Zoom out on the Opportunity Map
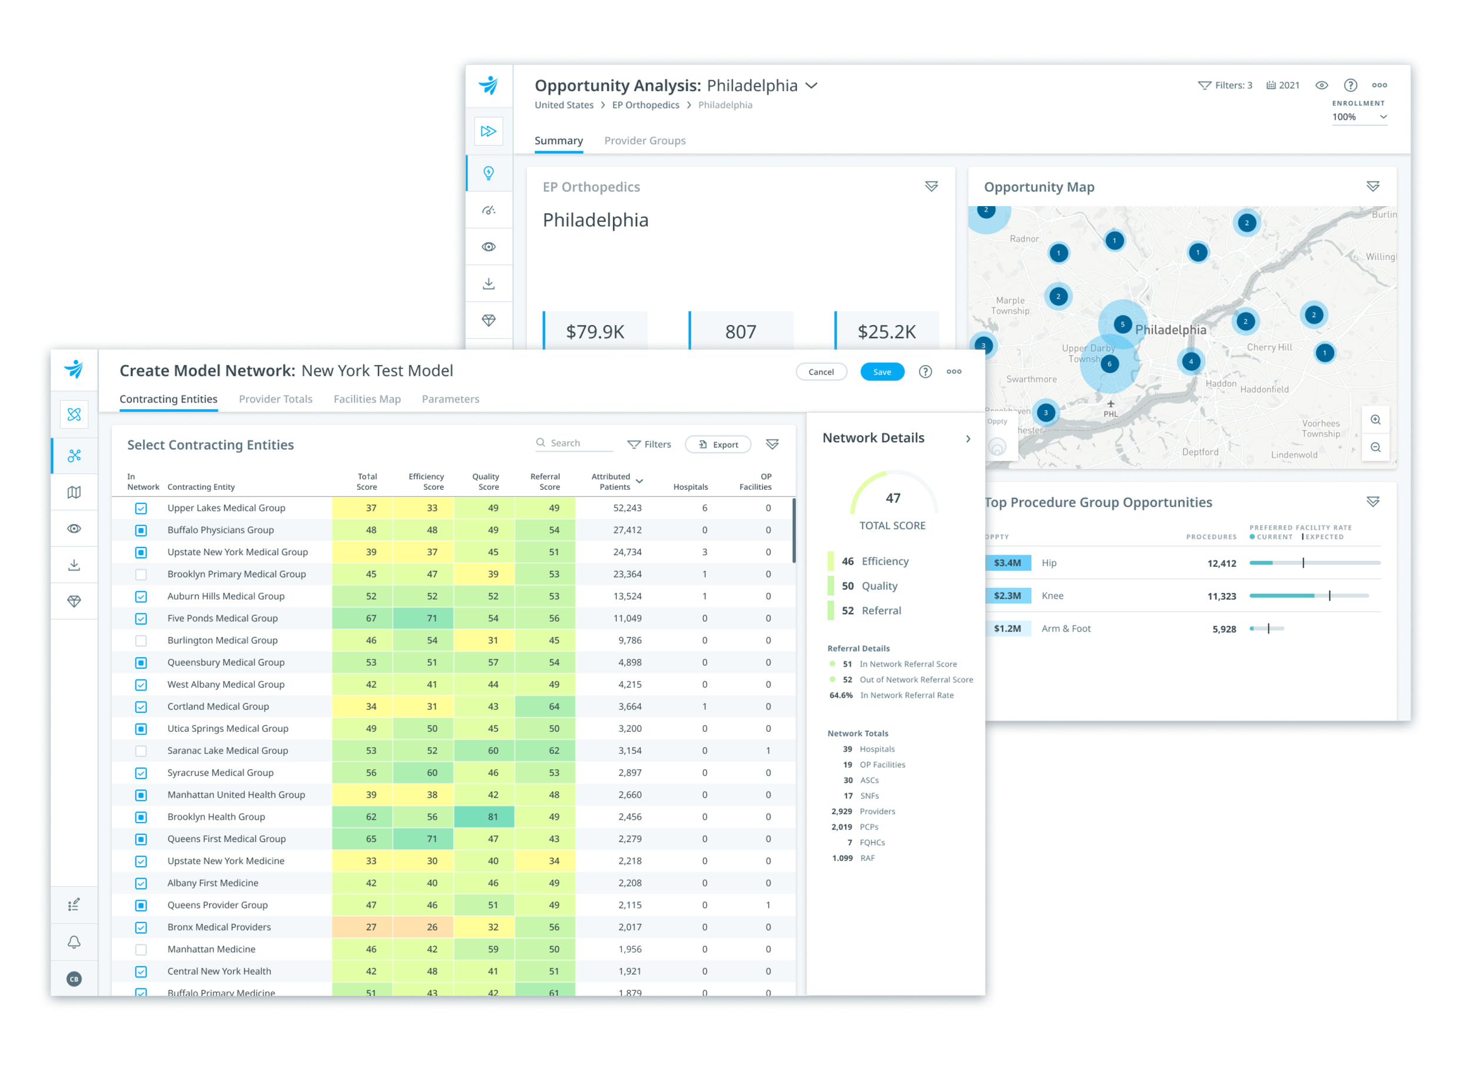 click(1375, 447)
